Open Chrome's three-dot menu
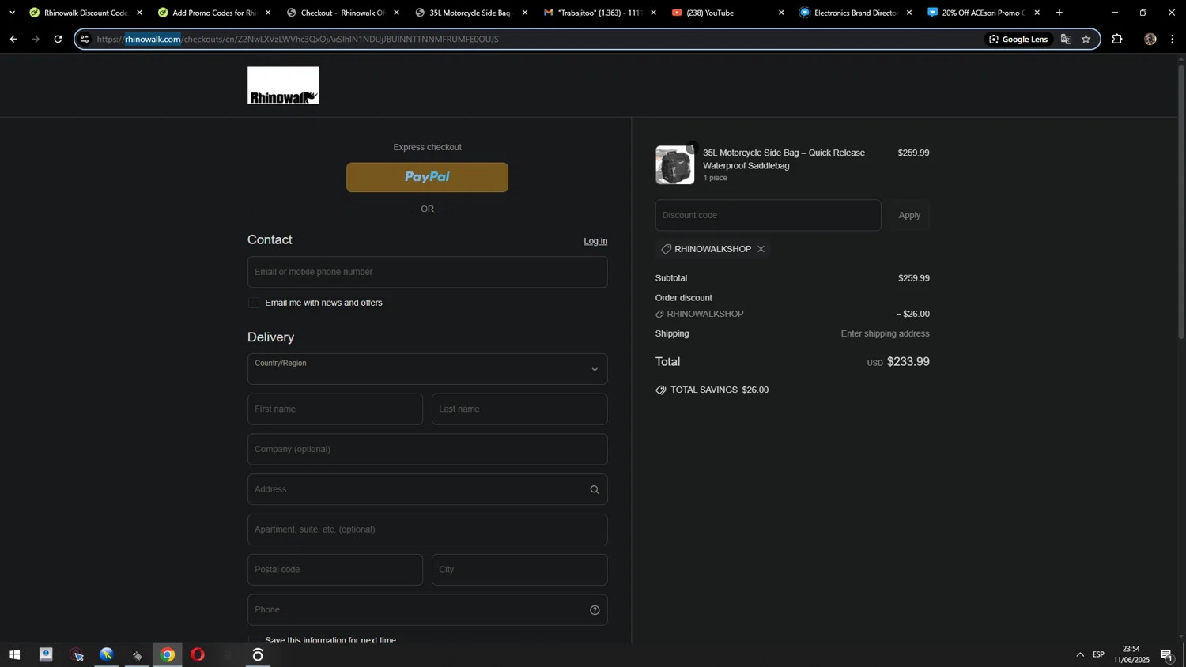Screen dimensions: 1186x667 tap(1173, 39)
